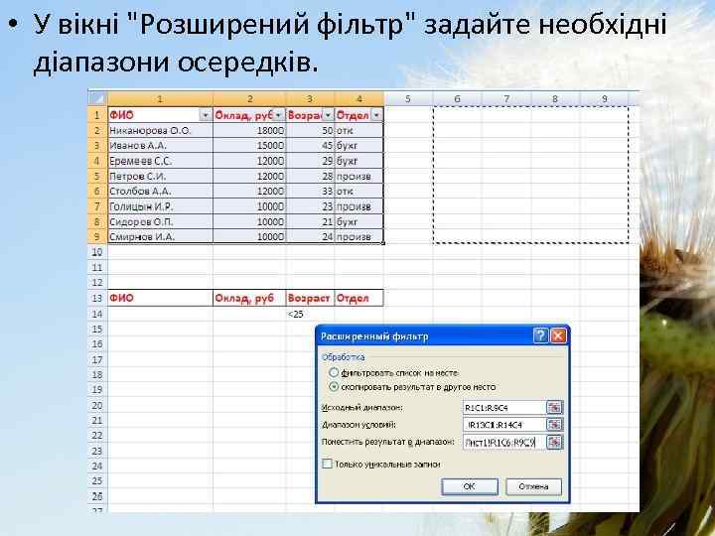Image resolution: width=715 pixels, height=536 pixels.
Task: Click age cell 50
Action: coord(310,130)
